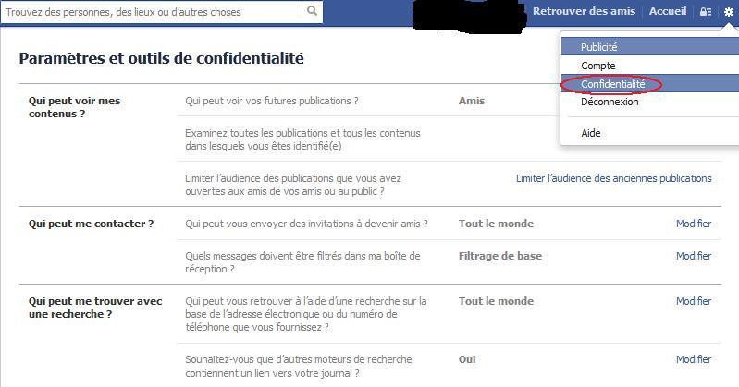Modify the Filtrage de base message setting
739x387 pixels.
pos(694,256)
